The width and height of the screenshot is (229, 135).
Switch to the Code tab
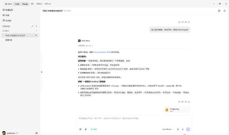[17, 4]
